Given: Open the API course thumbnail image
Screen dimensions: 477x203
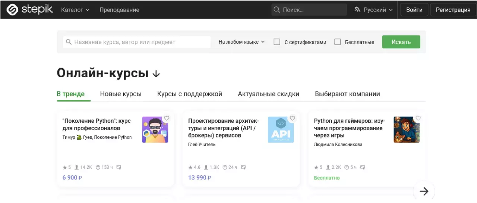Looking at the screenshot, I should [281, 130].
